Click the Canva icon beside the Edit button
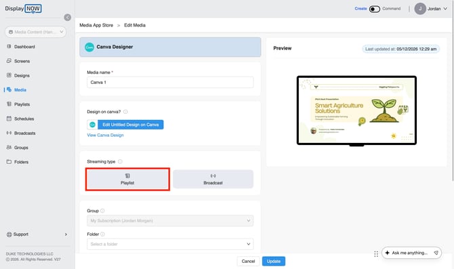Viewport: 454px width, 269px height. click(92, 125)
